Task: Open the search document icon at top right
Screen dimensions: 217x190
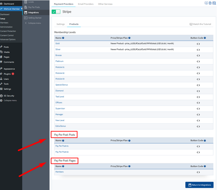Action: pos(210,3)
